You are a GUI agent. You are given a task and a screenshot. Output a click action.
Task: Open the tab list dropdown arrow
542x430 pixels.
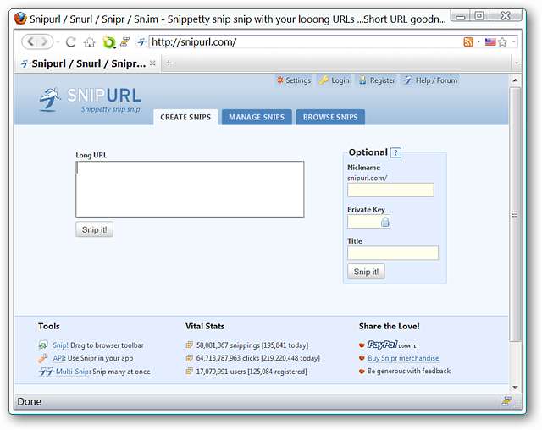(x=517, y=63)
